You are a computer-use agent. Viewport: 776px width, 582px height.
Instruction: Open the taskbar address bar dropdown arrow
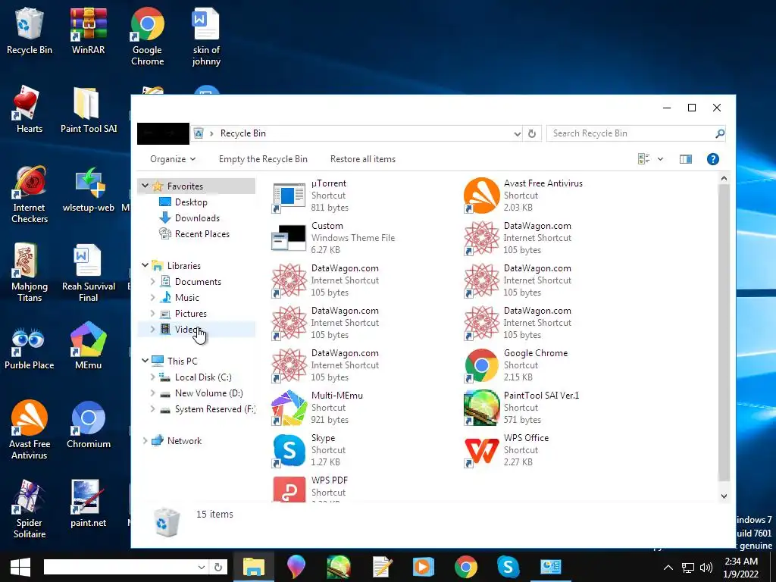pyautogui.click(x=202, y=567)
